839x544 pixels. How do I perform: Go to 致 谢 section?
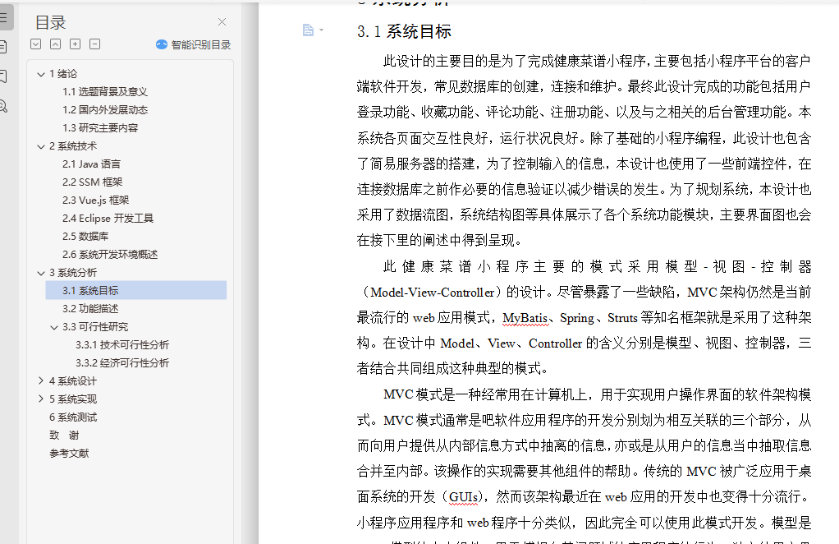point(64,436)
